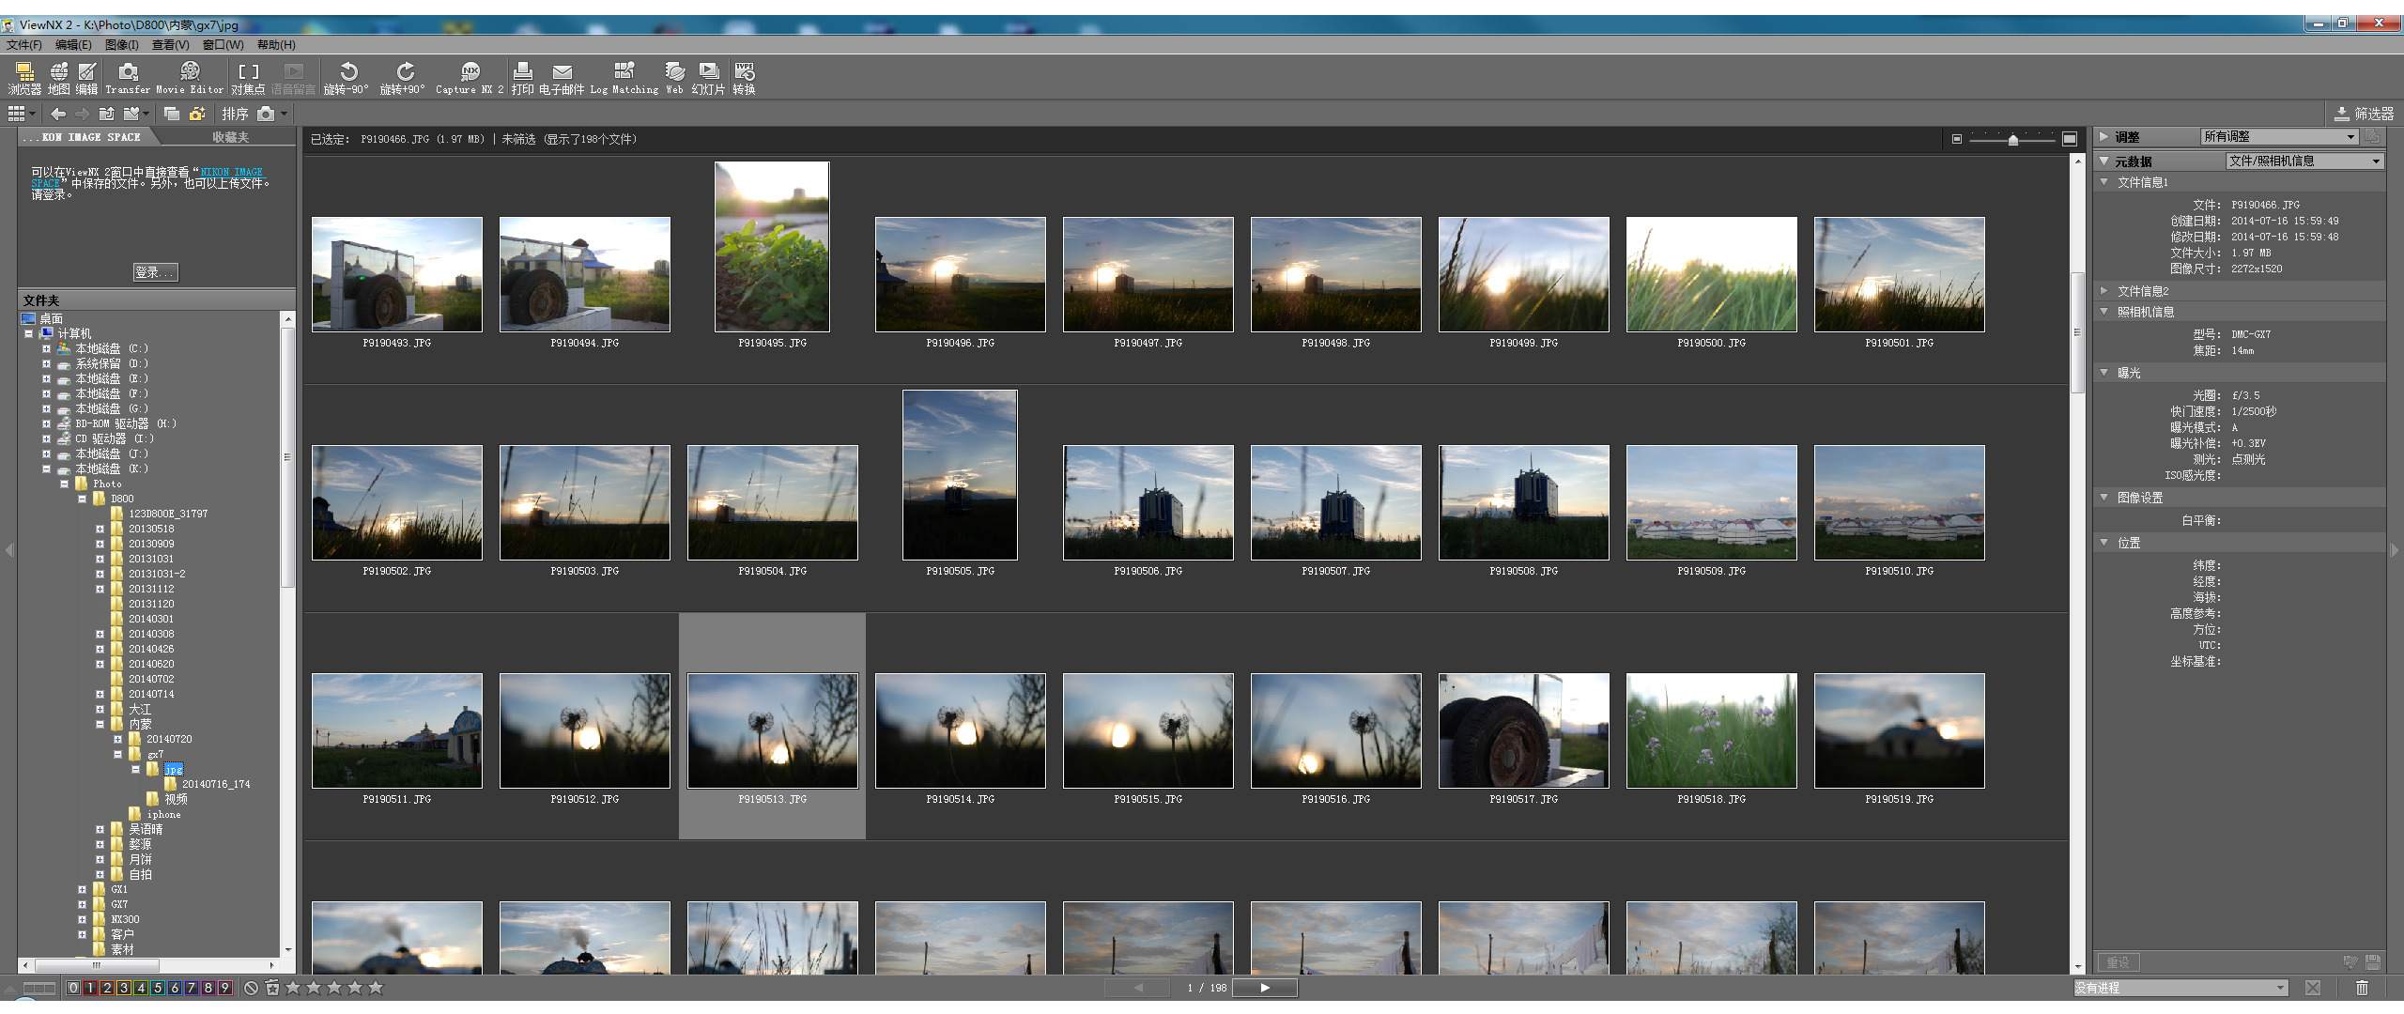Open the Log Matching tool
The image size is (2404, 1014).
coord(624,79)
